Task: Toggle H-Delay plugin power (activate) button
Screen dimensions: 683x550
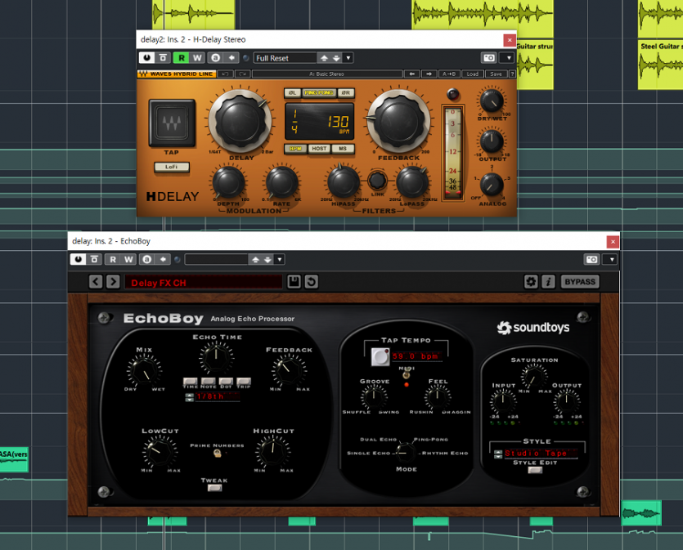Action: 146,58
